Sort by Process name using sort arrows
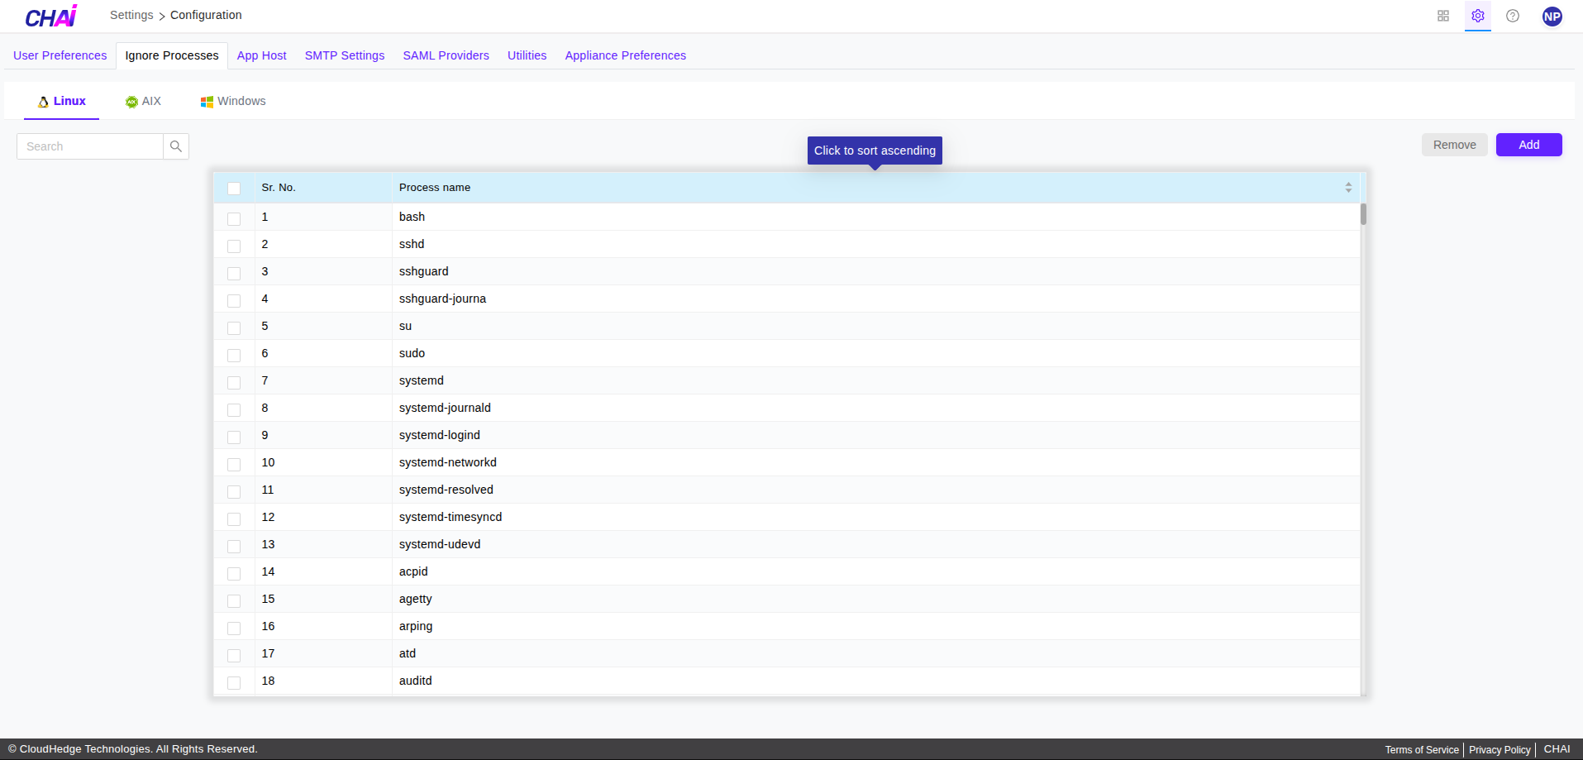This screenshot has height=760, width=1583. tap(1348, 188)
